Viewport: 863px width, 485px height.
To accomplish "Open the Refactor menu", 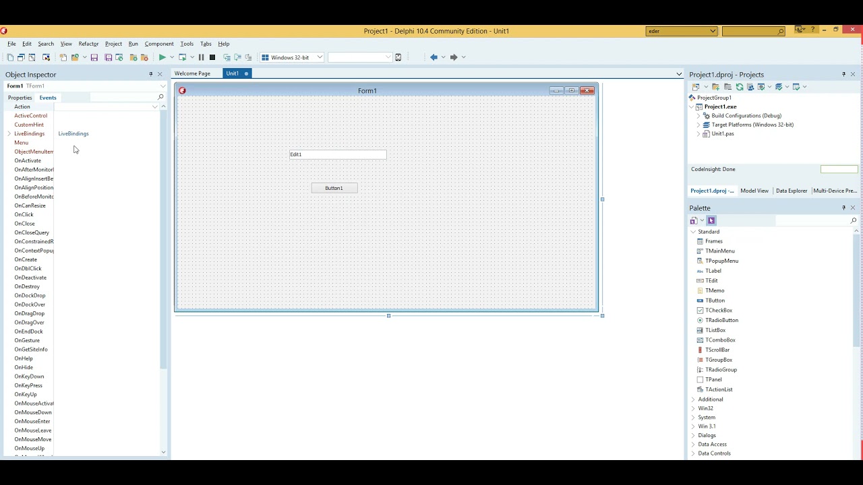I will (x=88, y=44).
